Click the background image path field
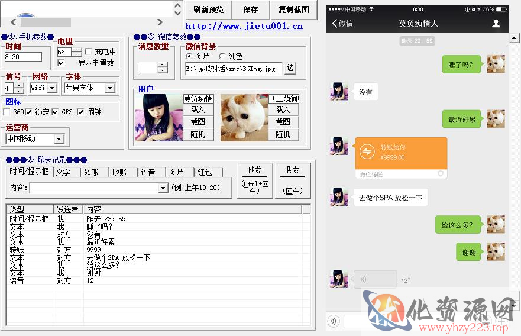The width and height of the screenshot is (521, 336). click(x=234, y=69)
